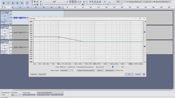Click the Cut scissors icon
Screen dimensions: 175x98
point(70,2)
